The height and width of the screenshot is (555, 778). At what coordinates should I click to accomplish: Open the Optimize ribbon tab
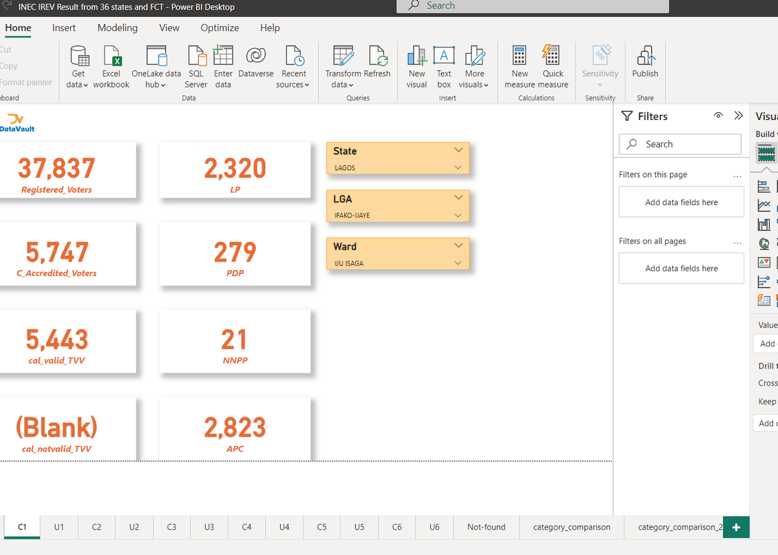[220, 28]
